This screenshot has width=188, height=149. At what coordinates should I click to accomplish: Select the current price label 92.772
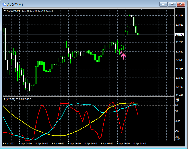pos(179,35)
